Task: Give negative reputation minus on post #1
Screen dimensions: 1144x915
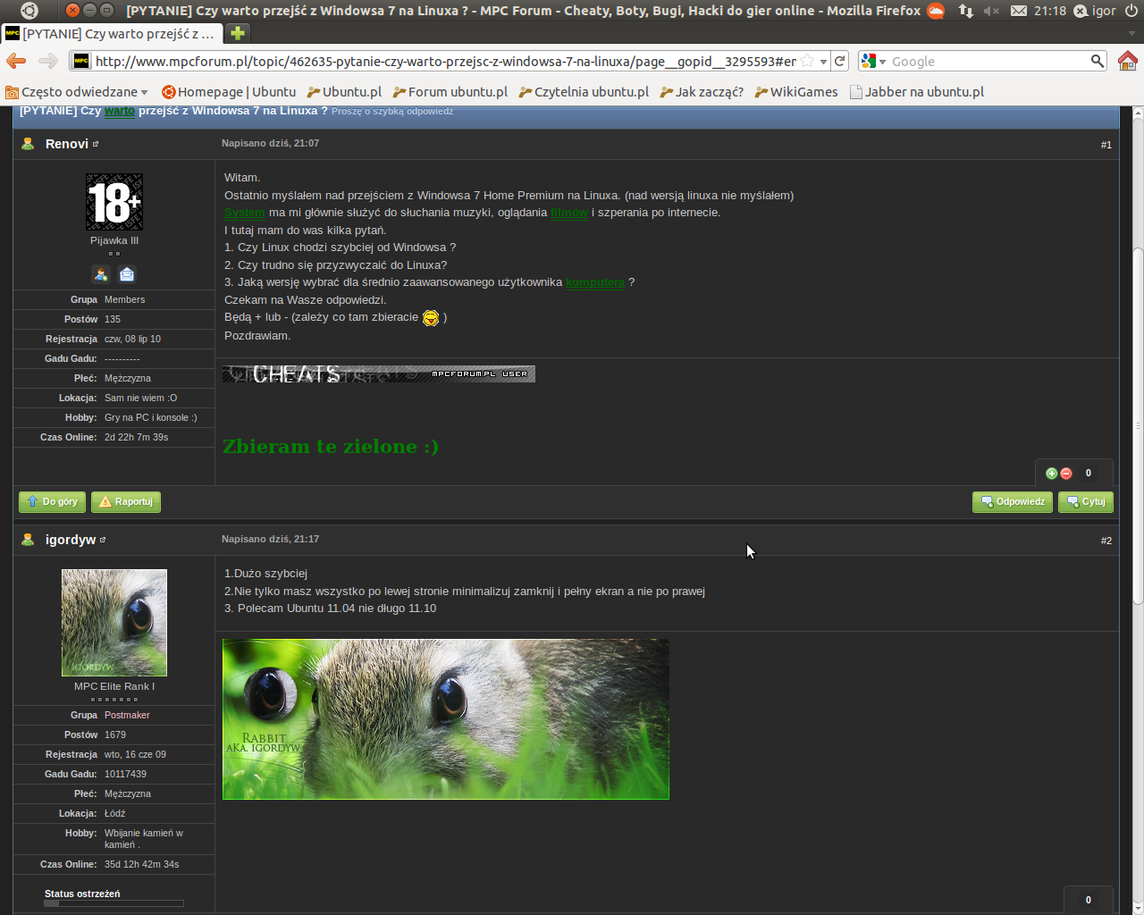Action: pos(1066,474)
